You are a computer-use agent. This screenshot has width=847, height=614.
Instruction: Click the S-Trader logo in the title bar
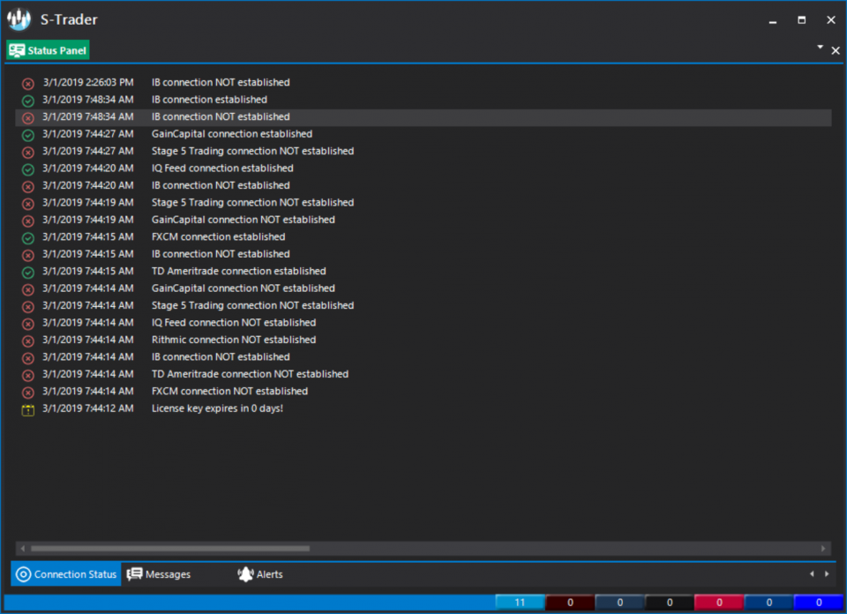pos(19,19)
